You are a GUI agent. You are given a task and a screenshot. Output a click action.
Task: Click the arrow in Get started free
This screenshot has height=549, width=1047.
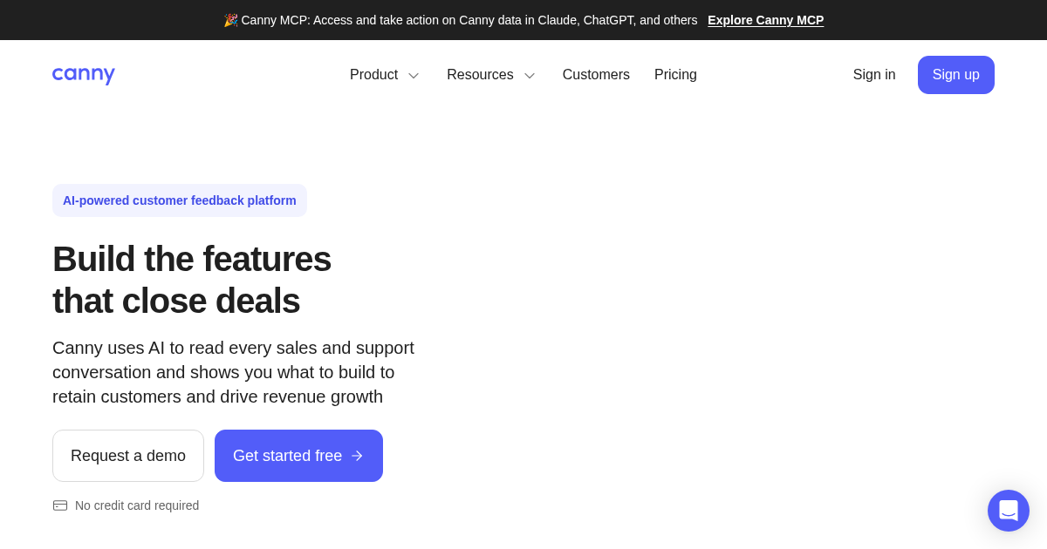pos(356,456)
